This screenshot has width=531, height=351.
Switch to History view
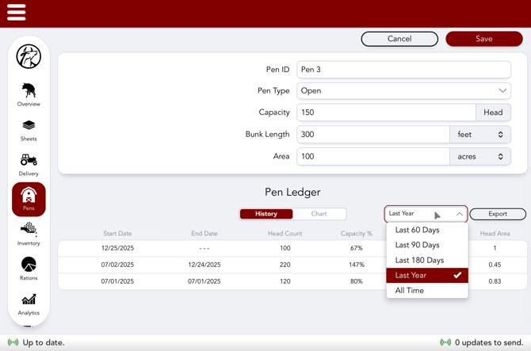(x=266, y=214)
